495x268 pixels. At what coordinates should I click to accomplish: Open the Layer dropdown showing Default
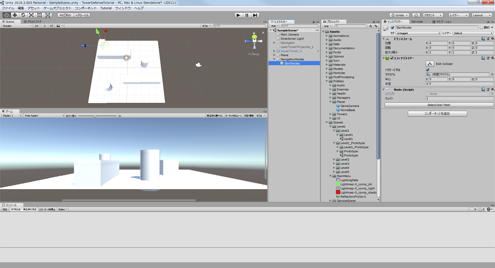tap(473, 33)
